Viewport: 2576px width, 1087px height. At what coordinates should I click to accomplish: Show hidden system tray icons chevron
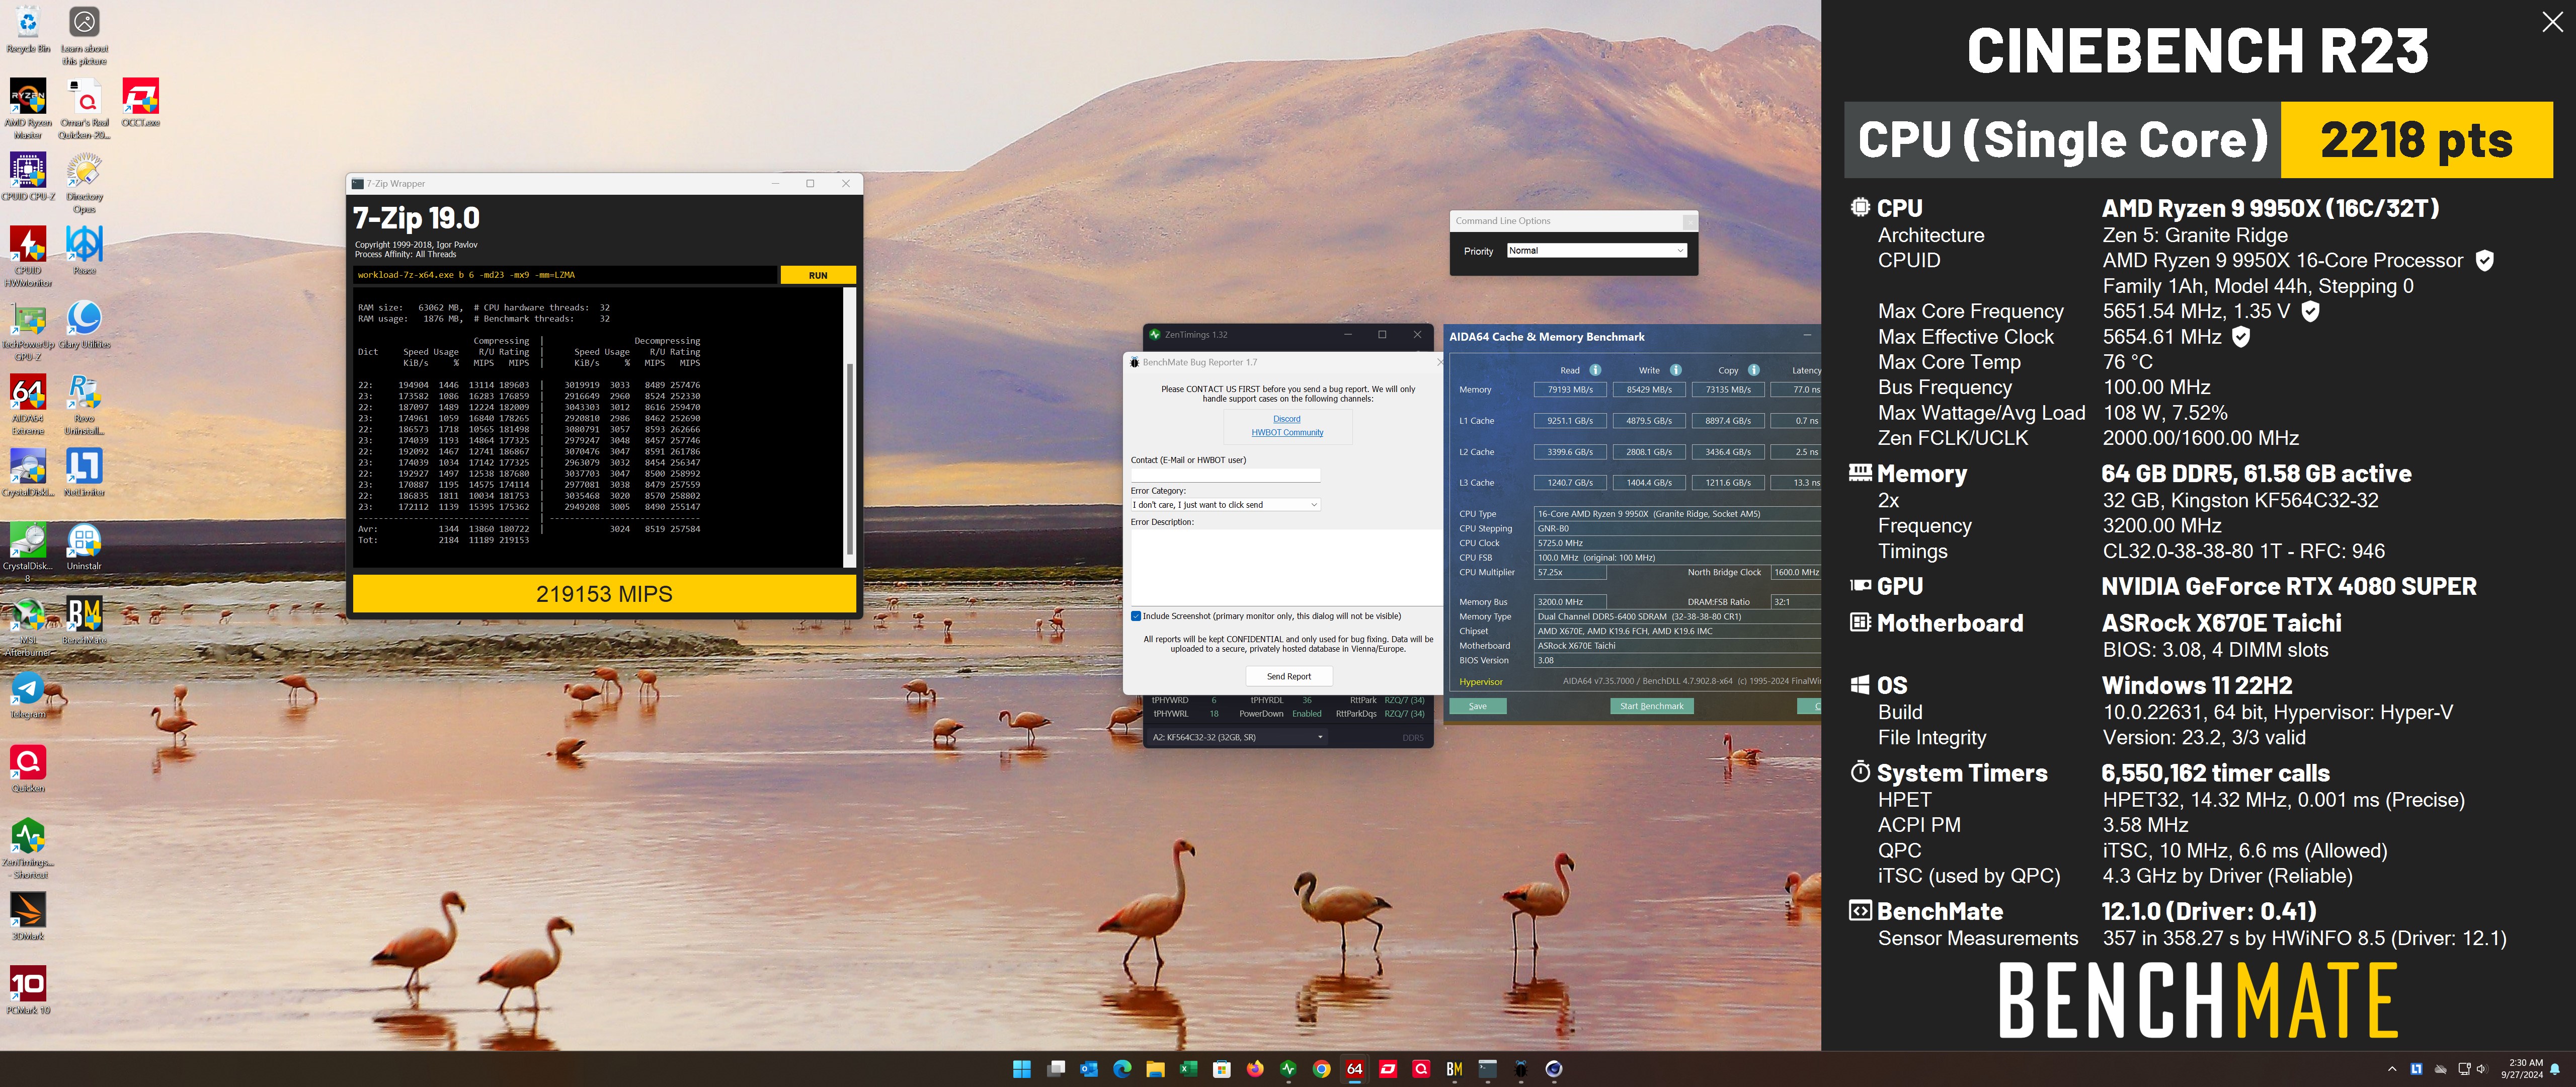(2392, 1069)
